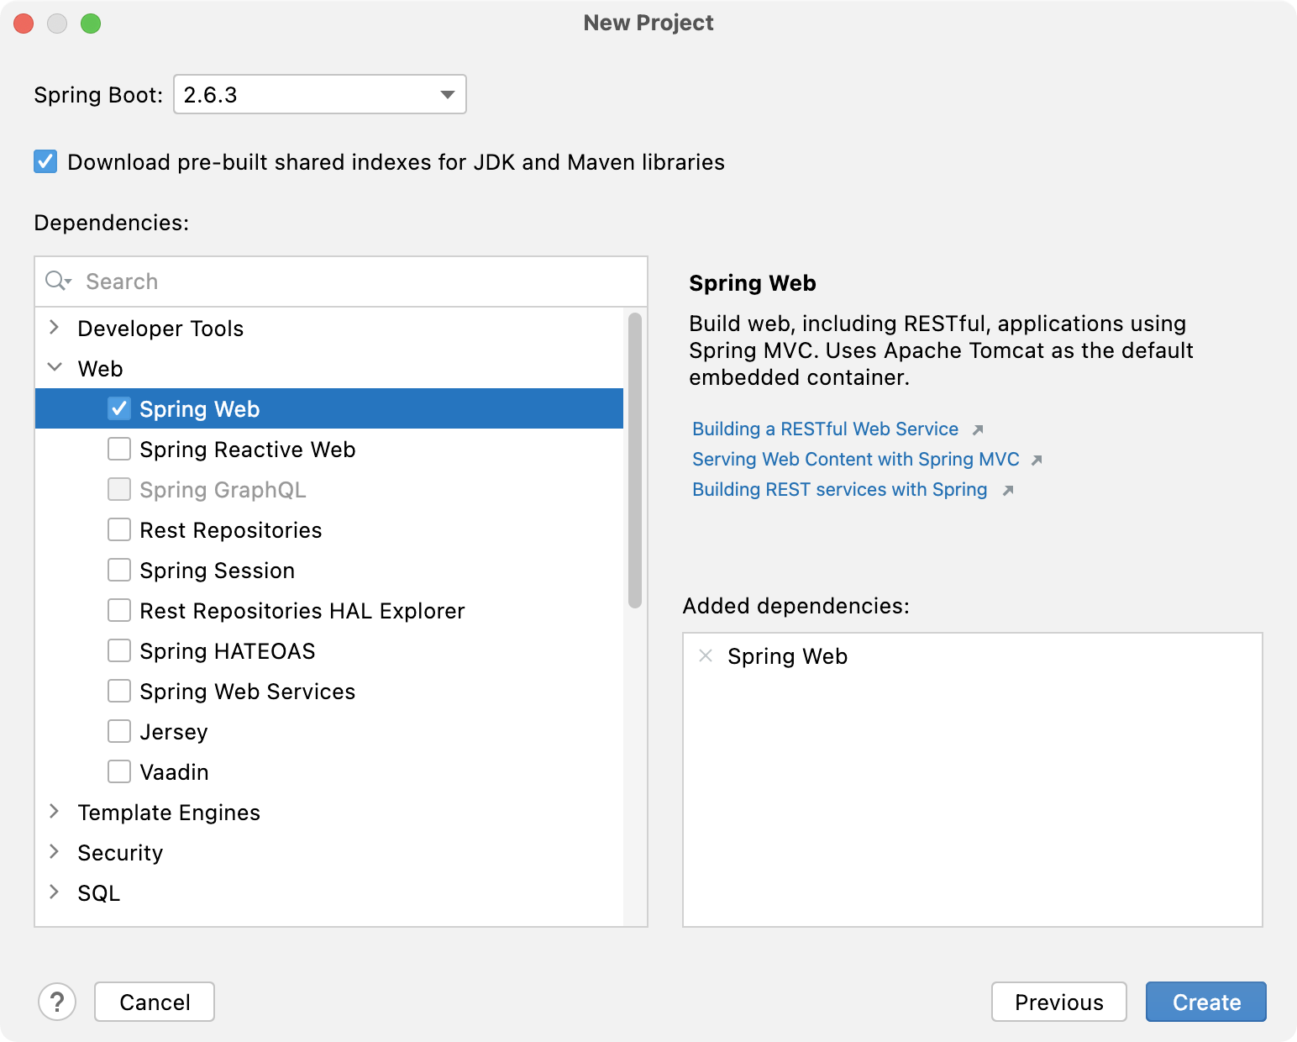Open Building a RESTful Web Service link
Screen dimensions: 1297x1042
tap(824, 429)
